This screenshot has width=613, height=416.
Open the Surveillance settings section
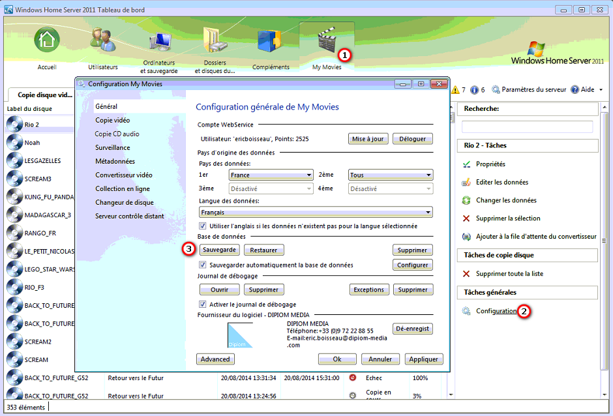point(113,147)
